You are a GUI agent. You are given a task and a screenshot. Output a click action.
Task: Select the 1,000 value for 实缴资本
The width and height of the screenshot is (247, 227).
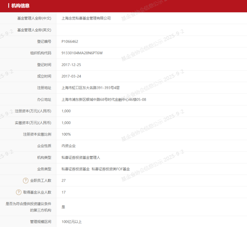click(66, 123)
